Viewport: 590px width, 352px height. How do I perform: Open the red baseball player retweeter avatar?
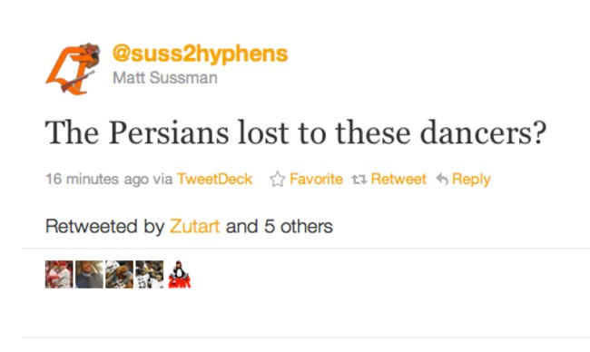tap(59, 274)
